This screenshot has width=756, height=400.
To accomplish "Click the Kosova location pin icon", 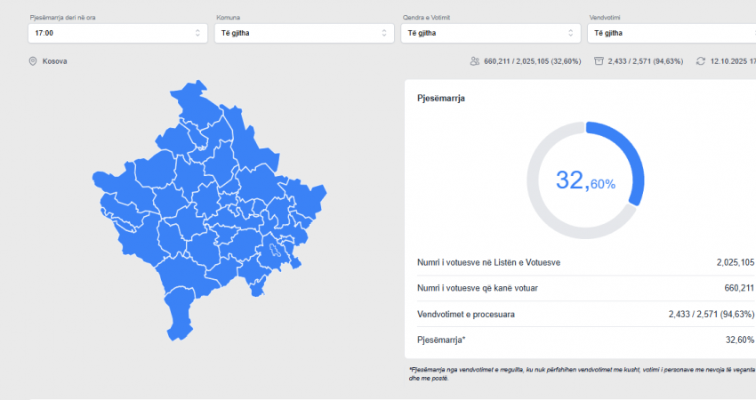I will pyautogui.click(x=33, y=61).
